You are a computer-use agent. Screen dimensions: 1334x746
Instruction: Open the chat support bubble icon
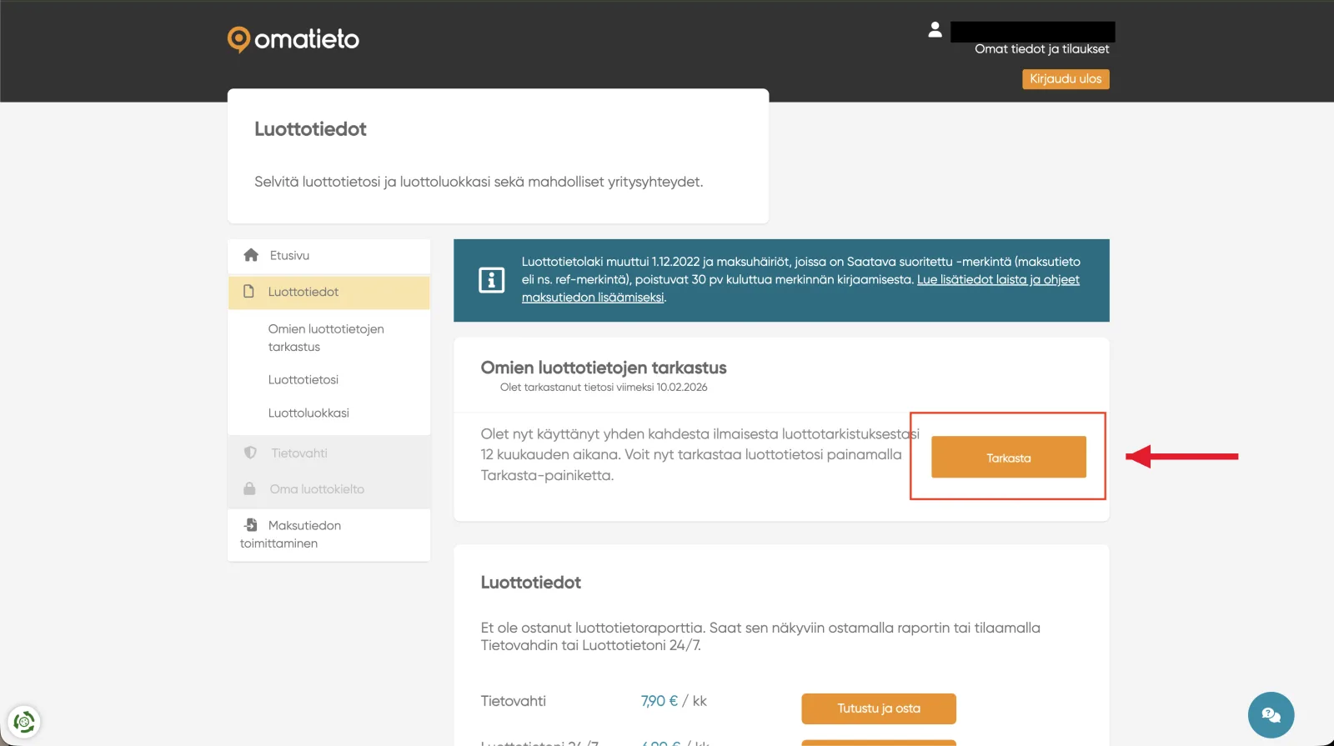pyautogui.click(x=1271, y=715)
